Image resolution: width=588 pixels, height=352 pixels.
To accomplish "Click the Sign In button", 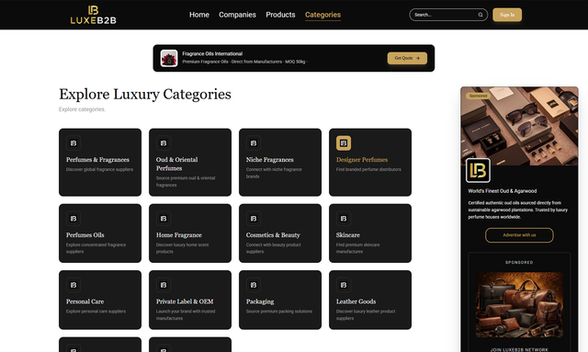I will [x=507, y=15].
